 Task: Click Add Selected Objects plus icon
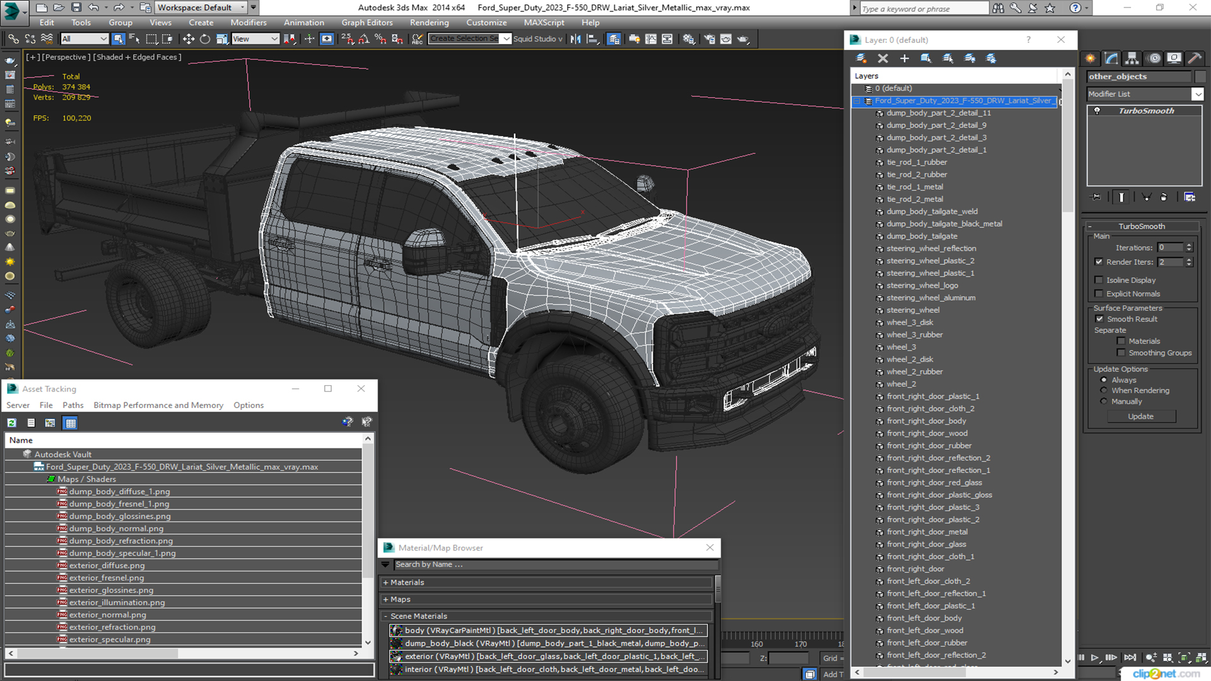pos(904,58)
